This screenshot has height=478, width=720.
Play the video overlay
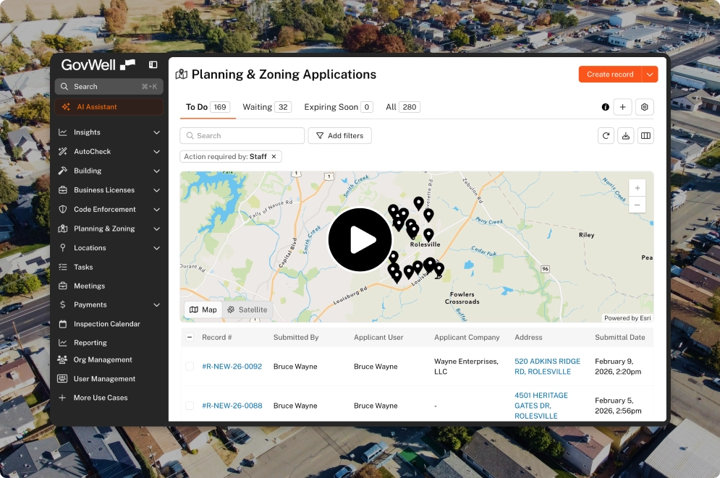pyautogui.click(x=360, y=239)
